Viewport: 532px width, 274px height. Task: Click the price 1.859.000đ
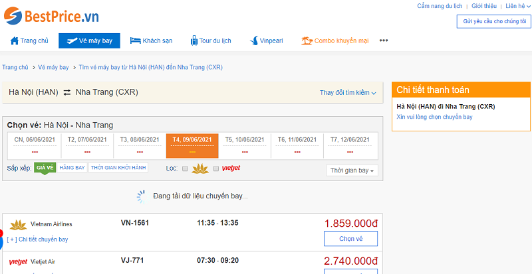pos(351,224)
